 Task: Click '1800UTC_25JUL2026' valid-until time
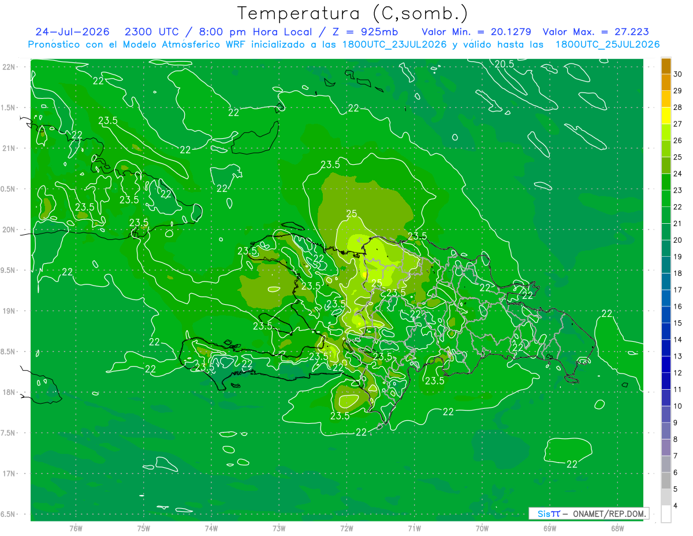coord(608,45)
